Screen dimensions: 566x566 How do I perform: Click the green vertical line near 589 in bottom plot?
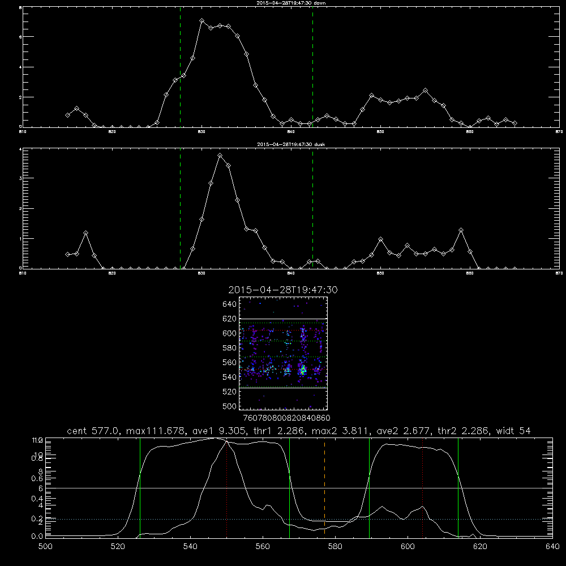pos(369,487)
